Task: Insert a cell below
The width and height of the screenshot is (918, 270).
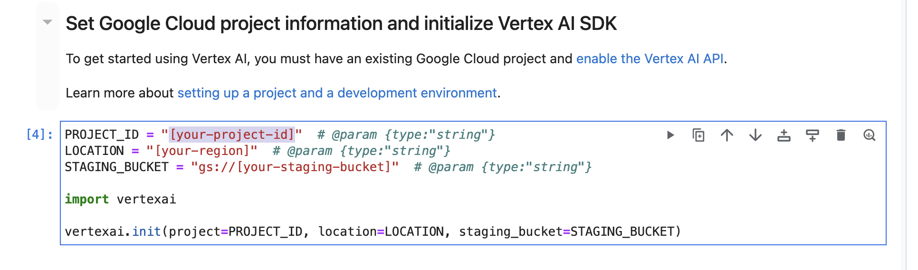Action: (x=813, y=135)
